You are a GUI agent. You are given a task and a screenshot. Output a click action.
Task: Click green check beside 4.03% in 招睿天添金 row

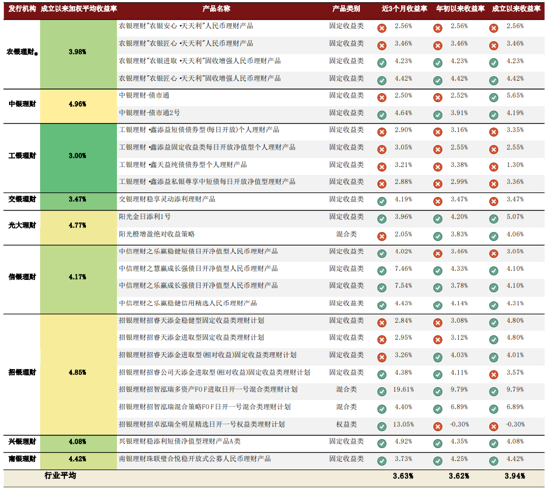coord(438,357)
